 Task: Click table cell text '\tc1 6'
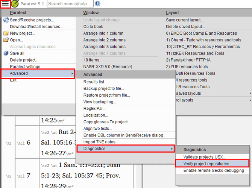click(x=24, y=143)
